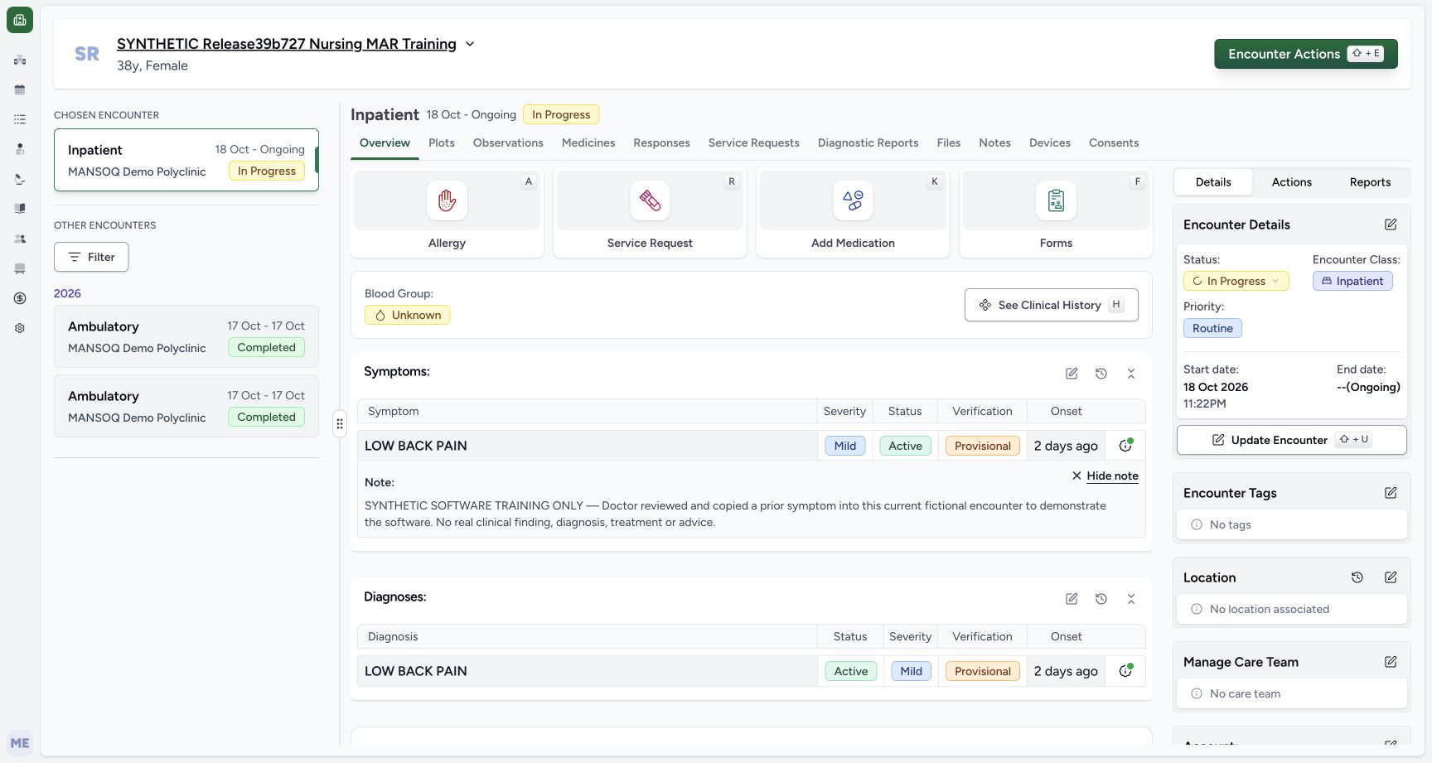This screenshot has width=1432, height=763.
Task: Open the settings gear in the sidebar
Action: [x=20, y=328]
